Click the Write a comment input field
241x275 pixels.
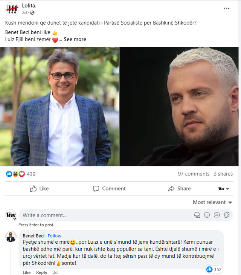pyautogui.click(x=105, y=215)
